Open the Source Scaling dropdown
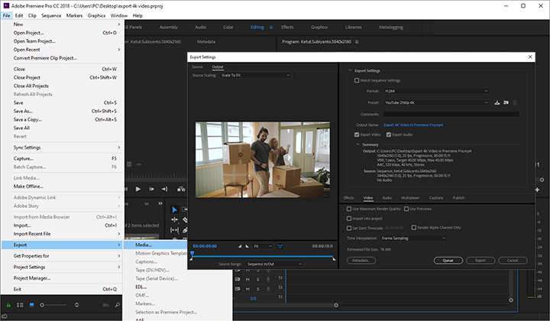This screenshot has width=550, height=321. coord(256,76)
